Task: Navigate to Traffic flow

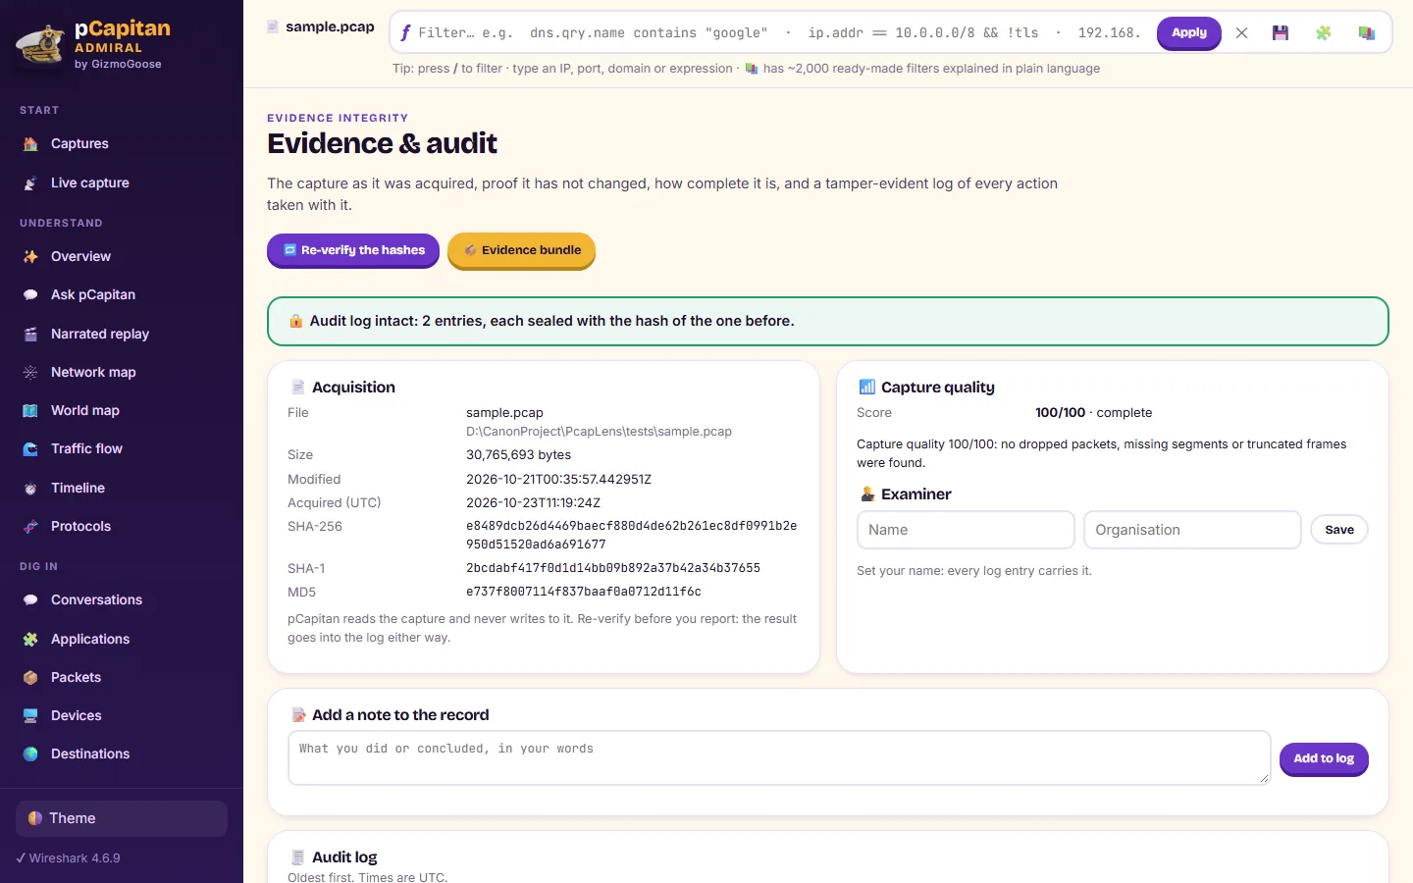Action: (122, 449)
